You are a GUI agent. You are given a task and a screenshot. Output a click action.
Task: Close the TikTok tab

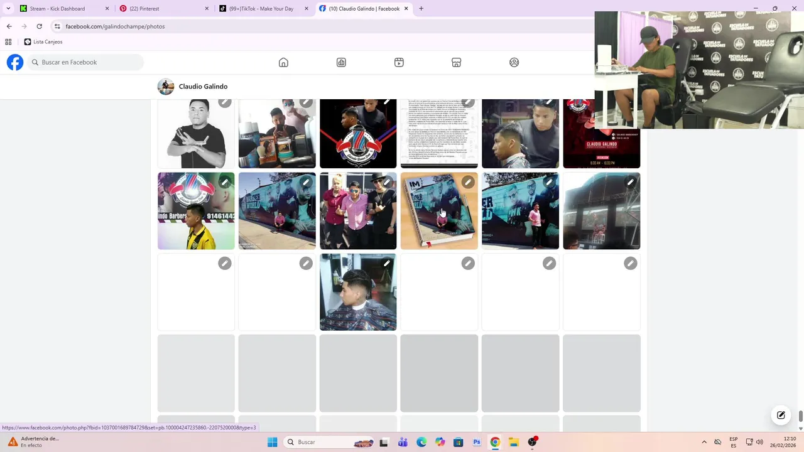[307, 9]
